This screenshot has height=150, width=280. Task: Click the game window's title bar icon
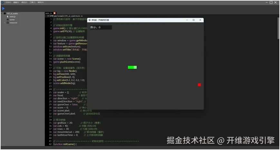click(x=90, y=20)
